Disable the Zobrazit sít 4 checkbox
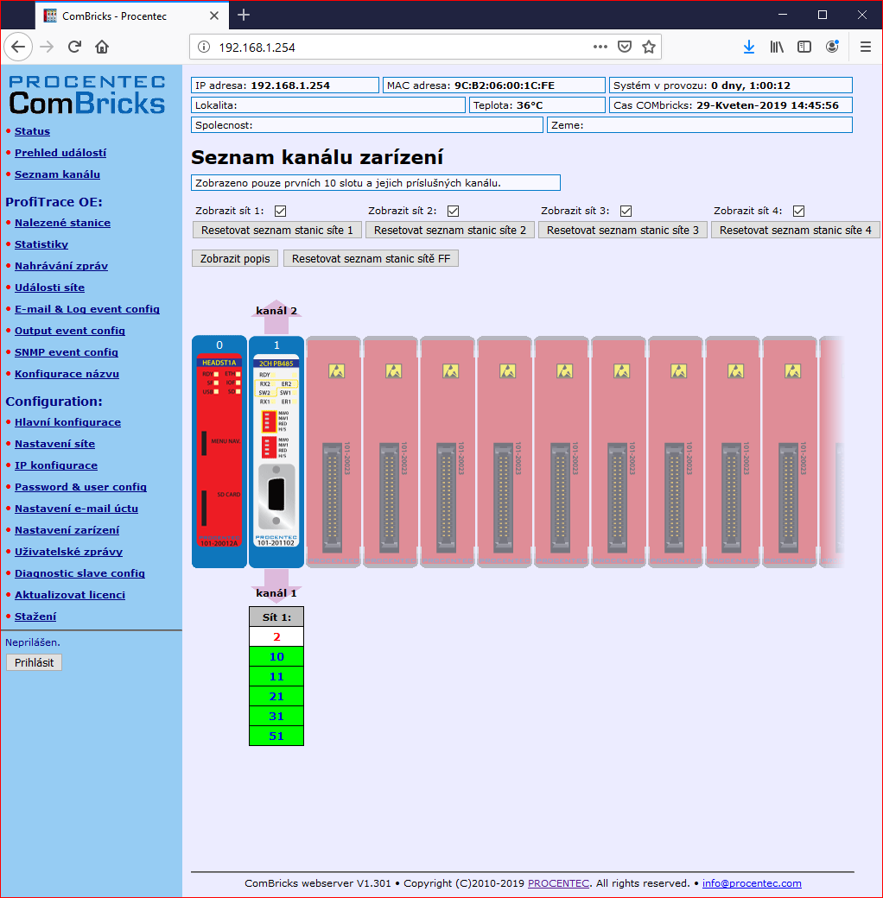Screen dimensions: 883x898 tap(799, 212)
